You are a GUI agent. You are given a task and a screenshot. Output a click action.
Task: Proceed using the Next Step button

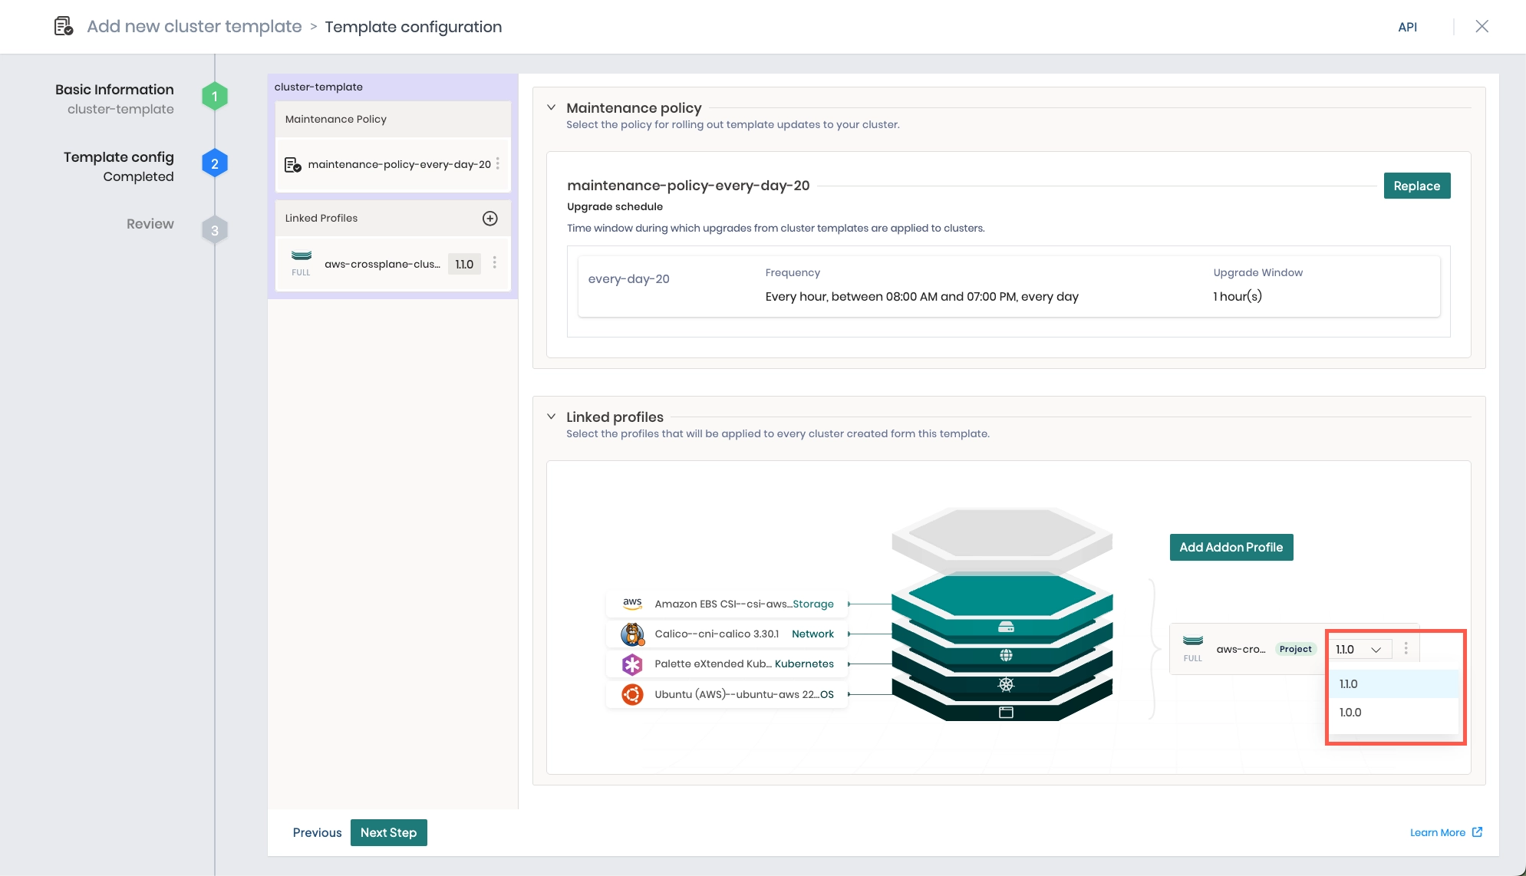coord(388,832)
